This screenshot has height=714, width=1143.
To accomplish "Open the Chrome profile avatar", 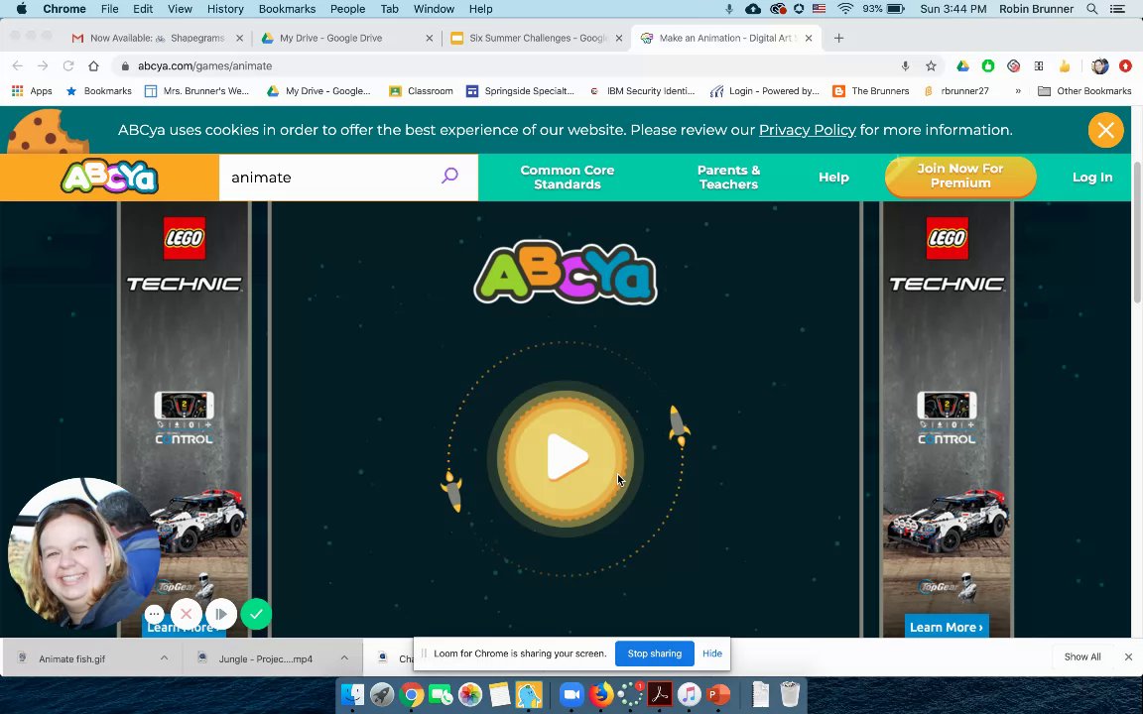I will [1099, 65].
